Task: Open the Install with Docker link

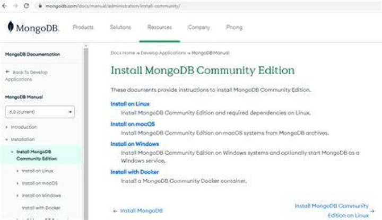Action: tap(134, 172)
